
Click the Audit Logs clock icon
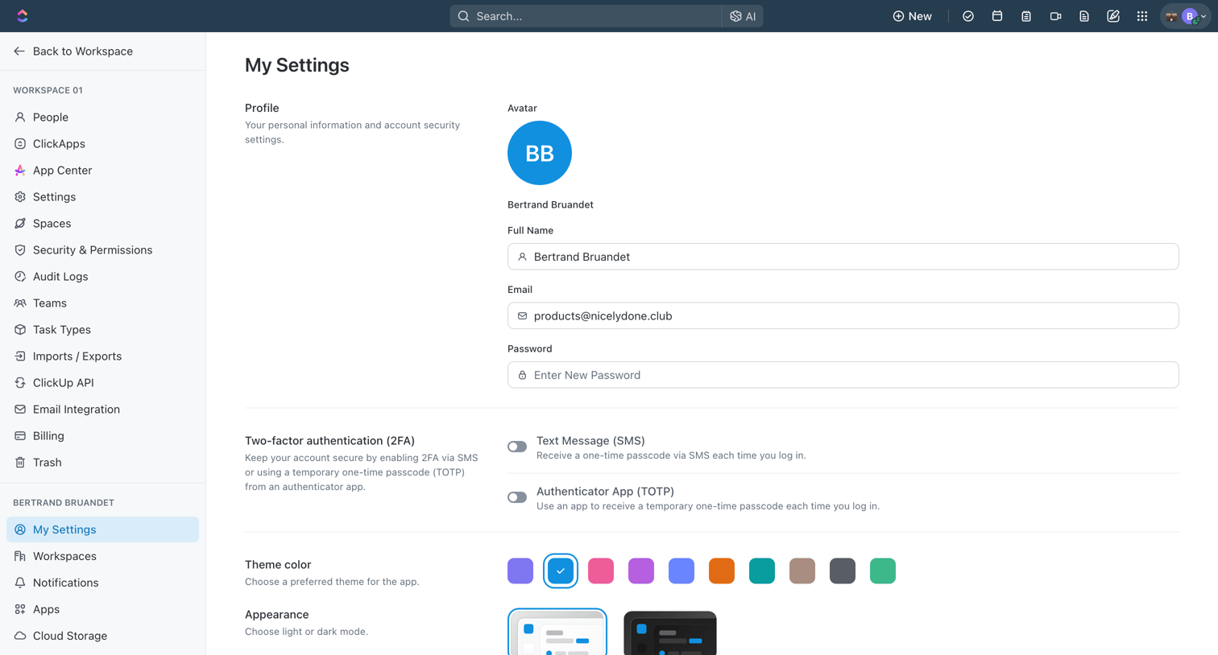point(20,276)
